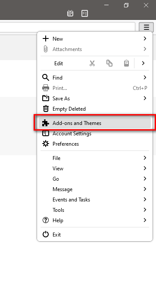Expand the Save As submenu
156x297 pixels.
coord(95,98)
